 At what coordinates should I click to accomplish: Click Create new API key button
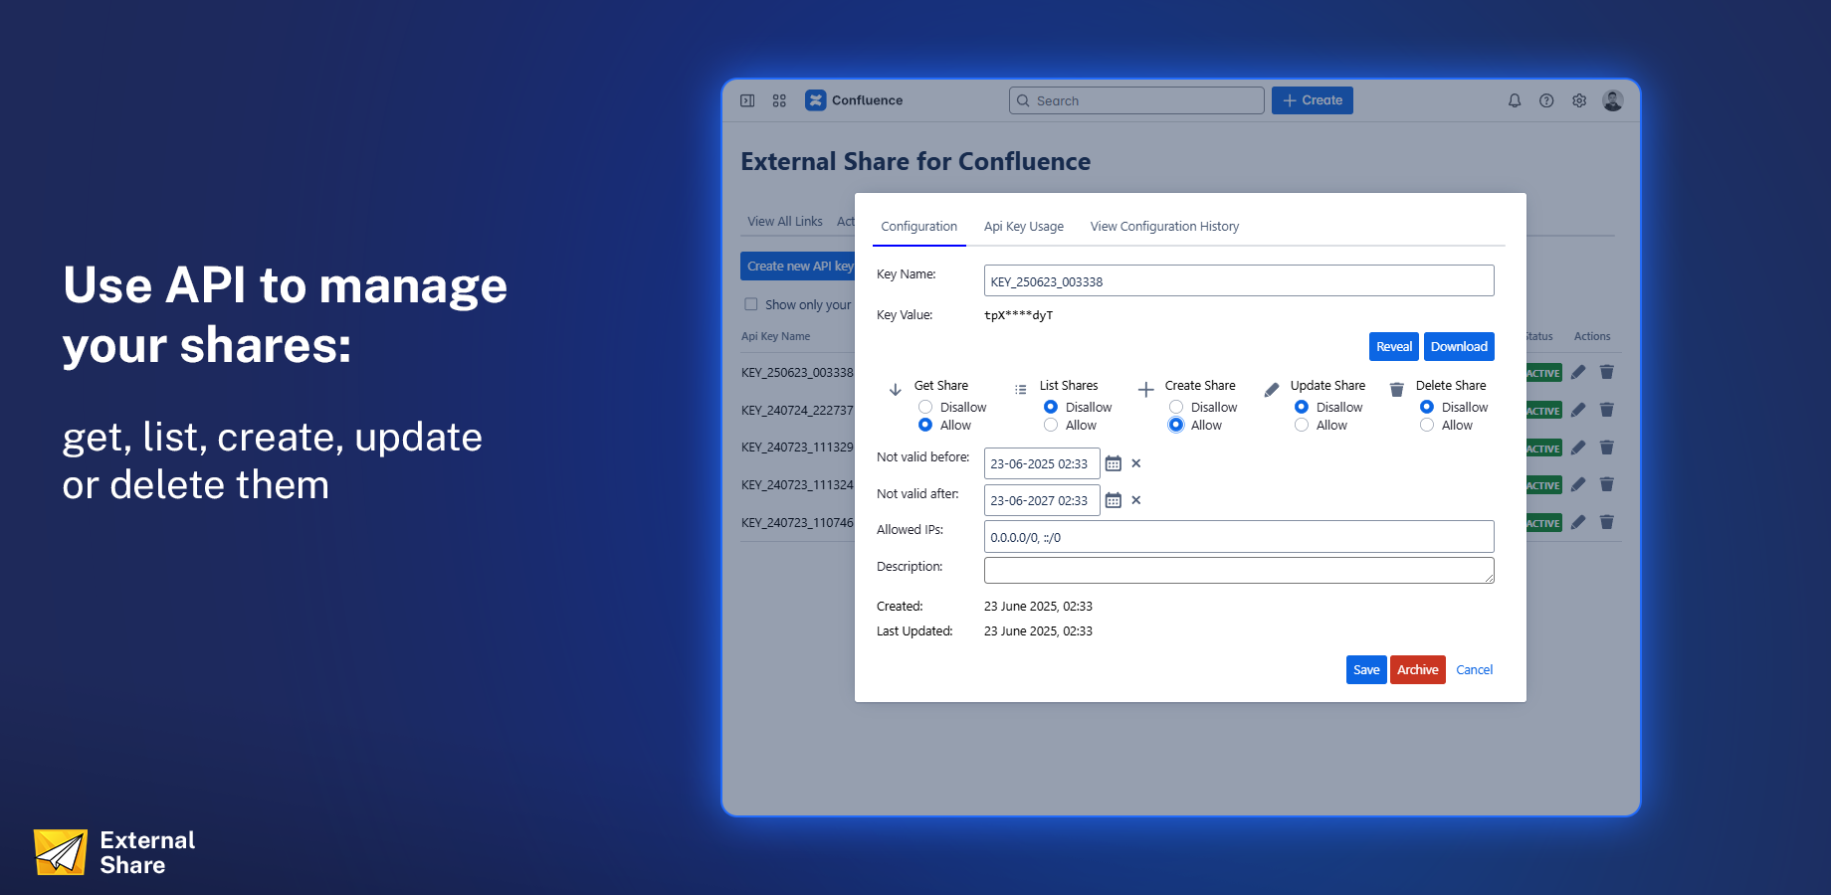tap(798, 266)
